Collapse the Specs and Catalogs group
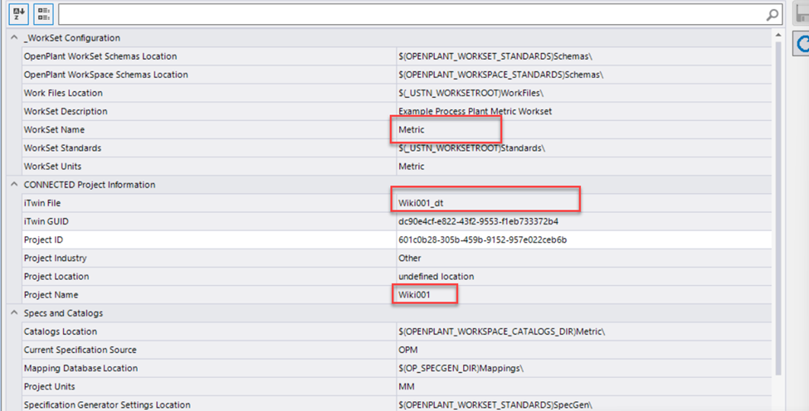The width and height of the screenshot is (809, 411). [x=14, y=312]
